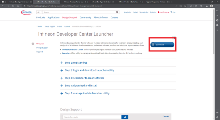Image resolution: width=220 pixels, height=120 pixels.
Task: Click the browser forward arrow
Action: coord(8,6)
